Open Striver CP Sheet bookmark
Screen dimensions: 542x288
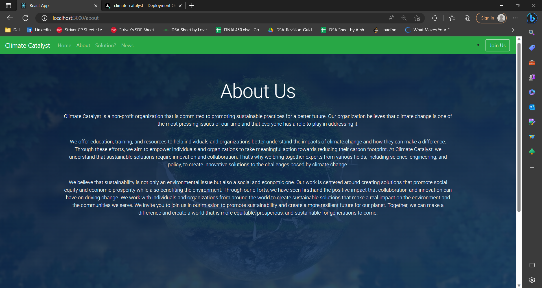point(81,30)
